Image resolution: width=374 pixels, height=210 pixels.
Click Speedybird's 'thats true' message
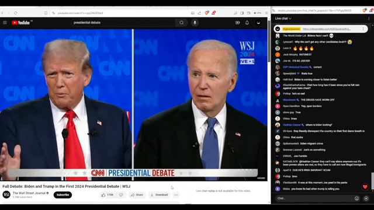(x=307, y=73)
